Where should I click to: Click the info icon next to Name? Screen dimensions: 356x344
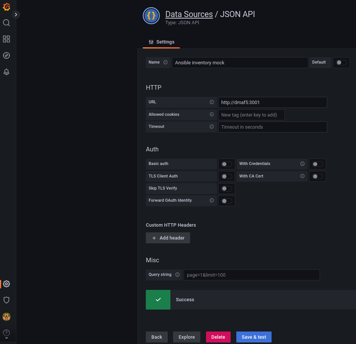(x=166, y=62)
